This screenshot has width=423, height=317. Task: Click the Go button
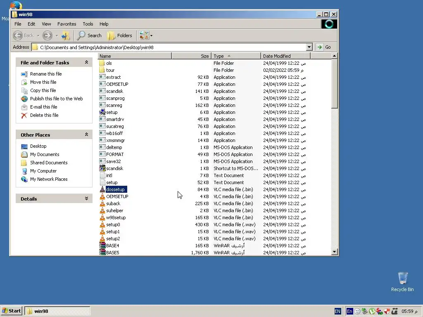click(324, 47)
